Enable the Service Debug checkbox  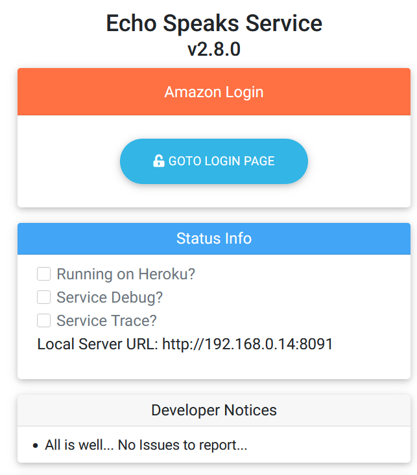[x=43, y=297]
